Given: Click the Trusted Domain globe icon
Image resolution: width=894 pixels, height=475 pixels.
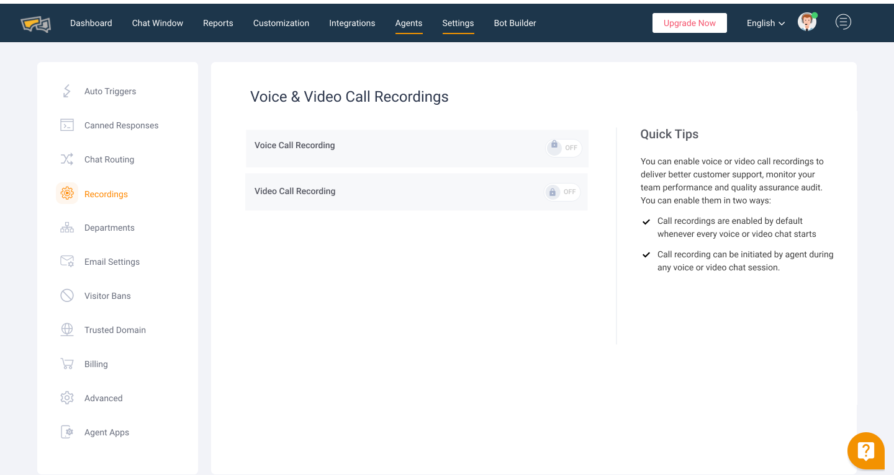Looking at the screenshot, I should click(67, 330).
